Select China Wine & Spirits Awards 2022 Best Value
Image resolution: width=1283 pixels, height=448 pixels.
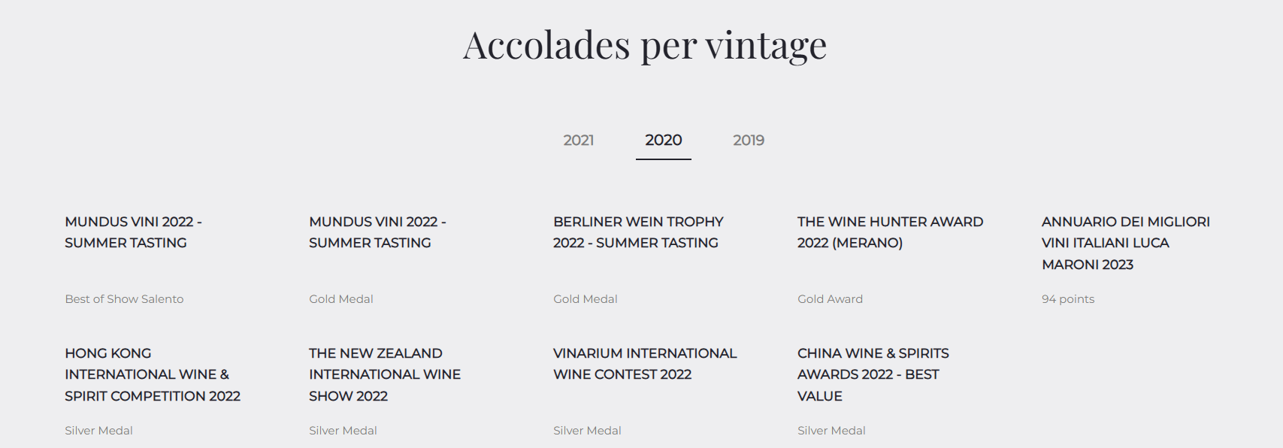point(873,374)
